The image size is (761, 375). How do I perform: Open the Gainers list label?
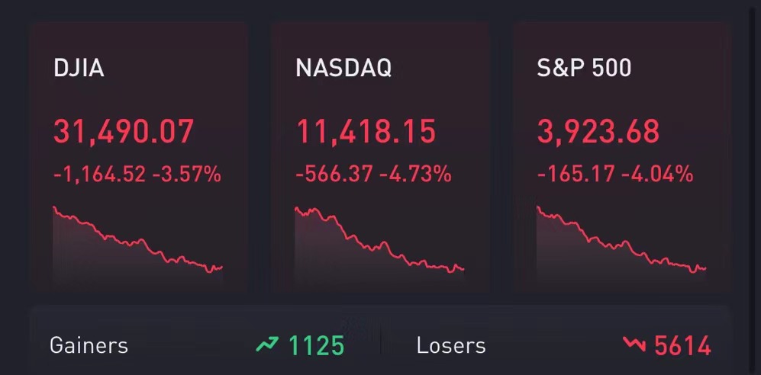tap(89, 345)
